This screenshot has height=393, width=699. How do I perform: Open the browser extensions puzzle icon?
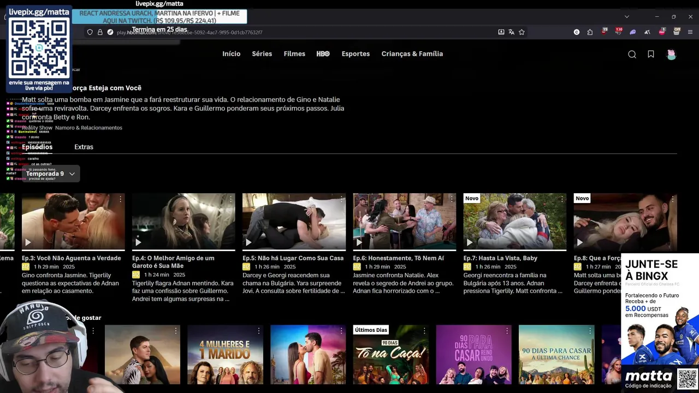tap(590, 32)
